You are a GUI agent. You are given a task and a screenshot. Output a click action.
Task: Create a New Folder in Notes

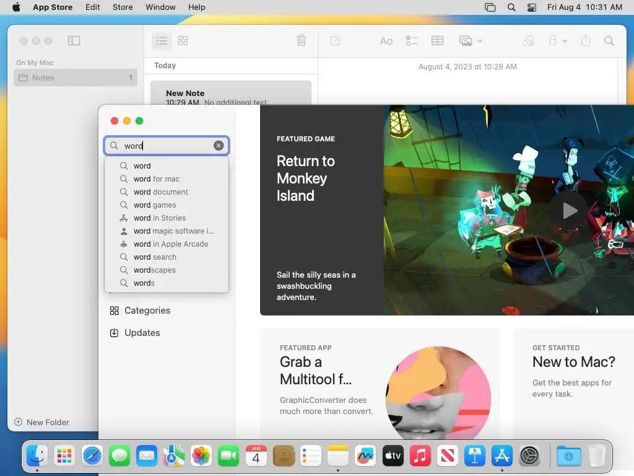tap(41, 422)
